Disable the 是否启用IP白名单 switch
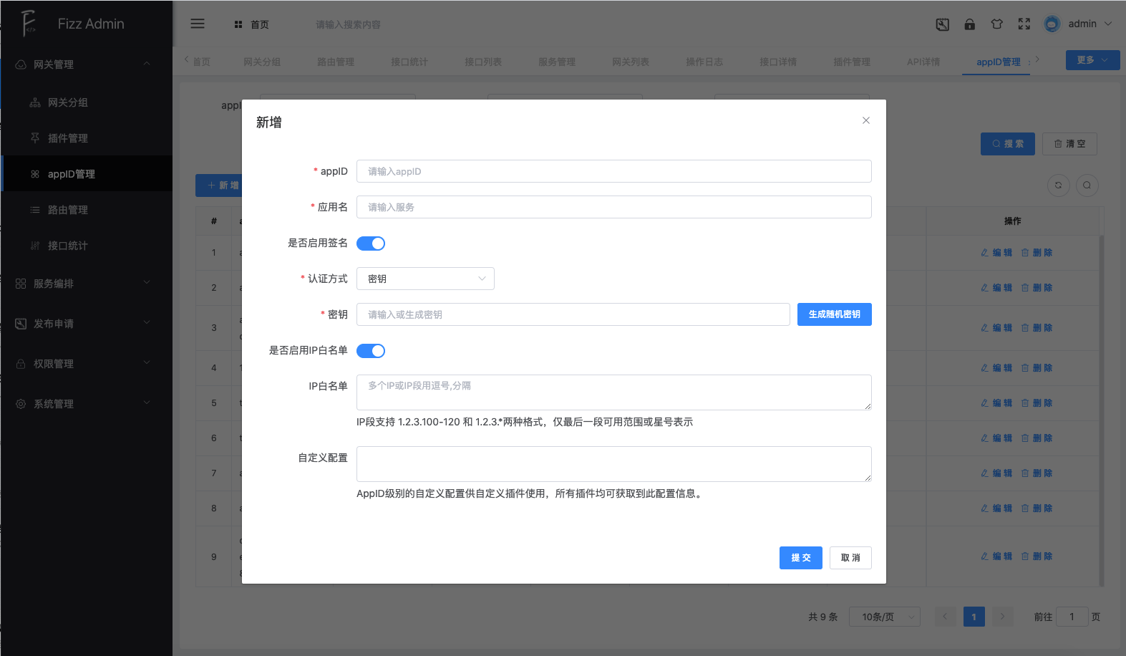1126x656 pixels. coord(371,351)
